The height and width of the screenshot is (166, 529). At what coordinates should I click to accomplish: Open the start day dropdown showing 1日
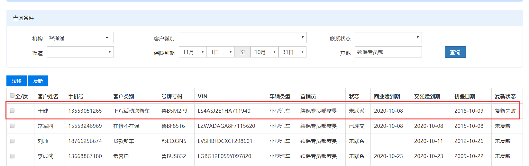click(221, 52)
